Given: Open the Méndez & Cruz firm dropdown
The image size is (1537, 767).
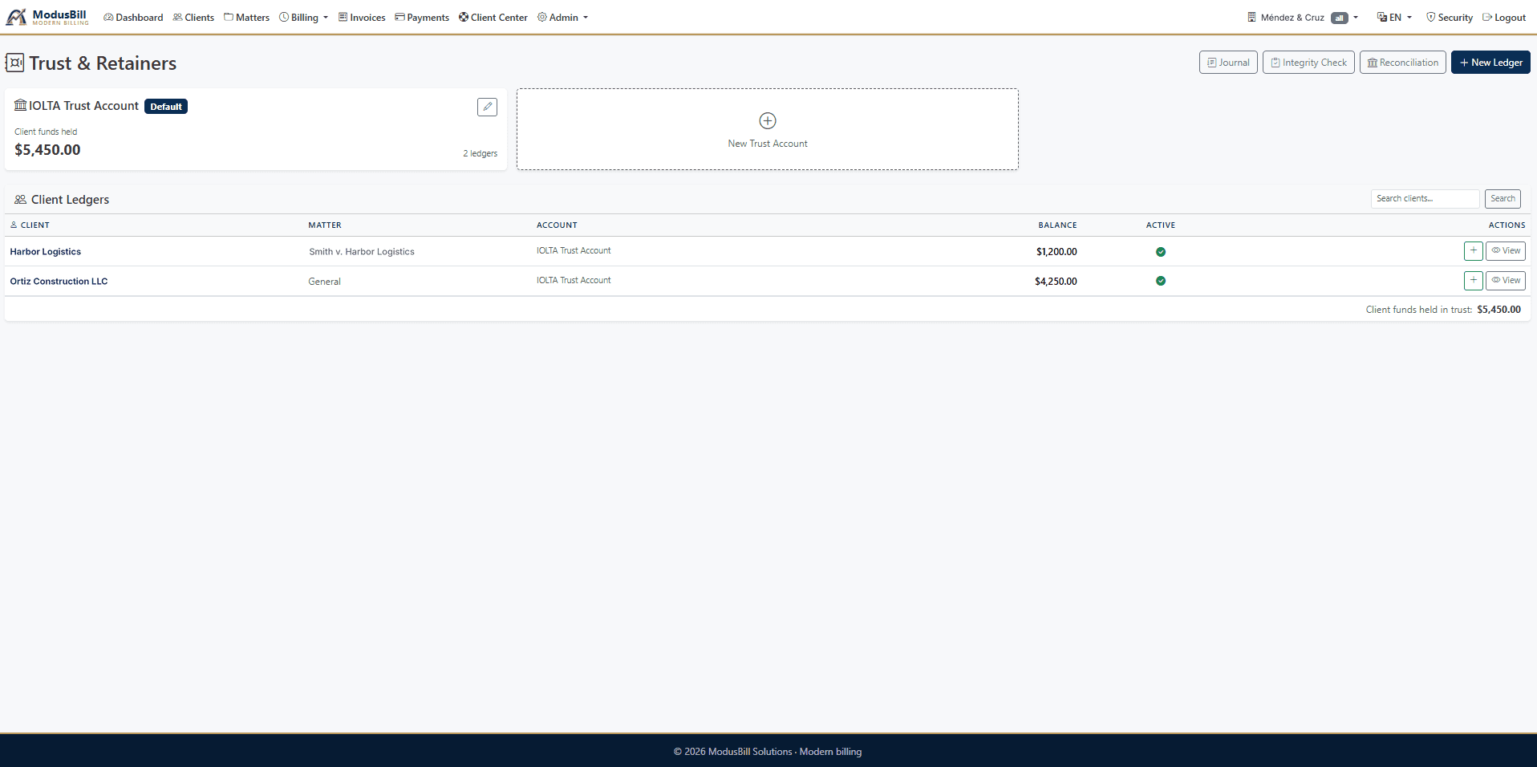Looking at the screenshot, I should [x=1303, y=18].
